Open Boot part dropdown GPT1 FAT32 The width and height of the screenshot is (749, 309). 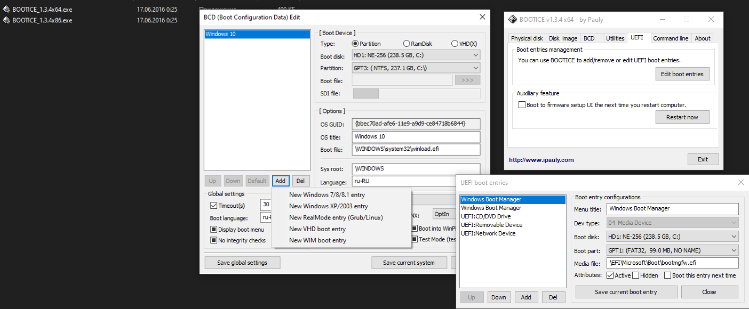tap(672, 250)
